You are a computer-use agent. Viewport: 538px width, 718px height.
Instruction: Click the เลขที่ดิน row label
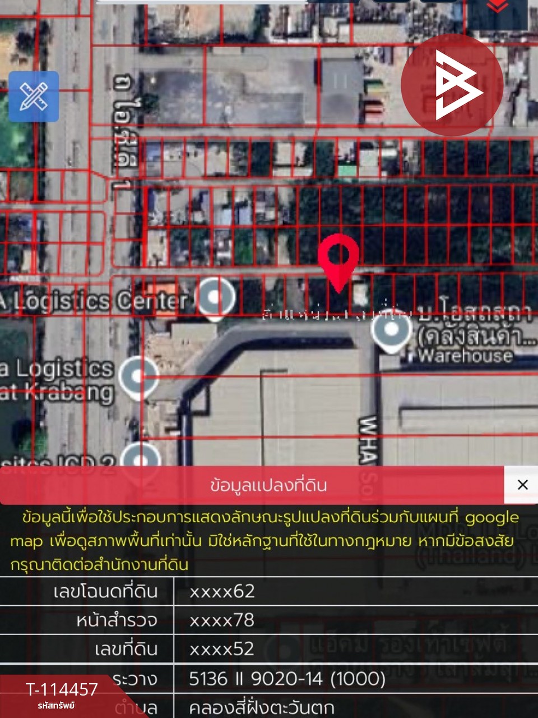pyautogui.click(x=127, y=649)
